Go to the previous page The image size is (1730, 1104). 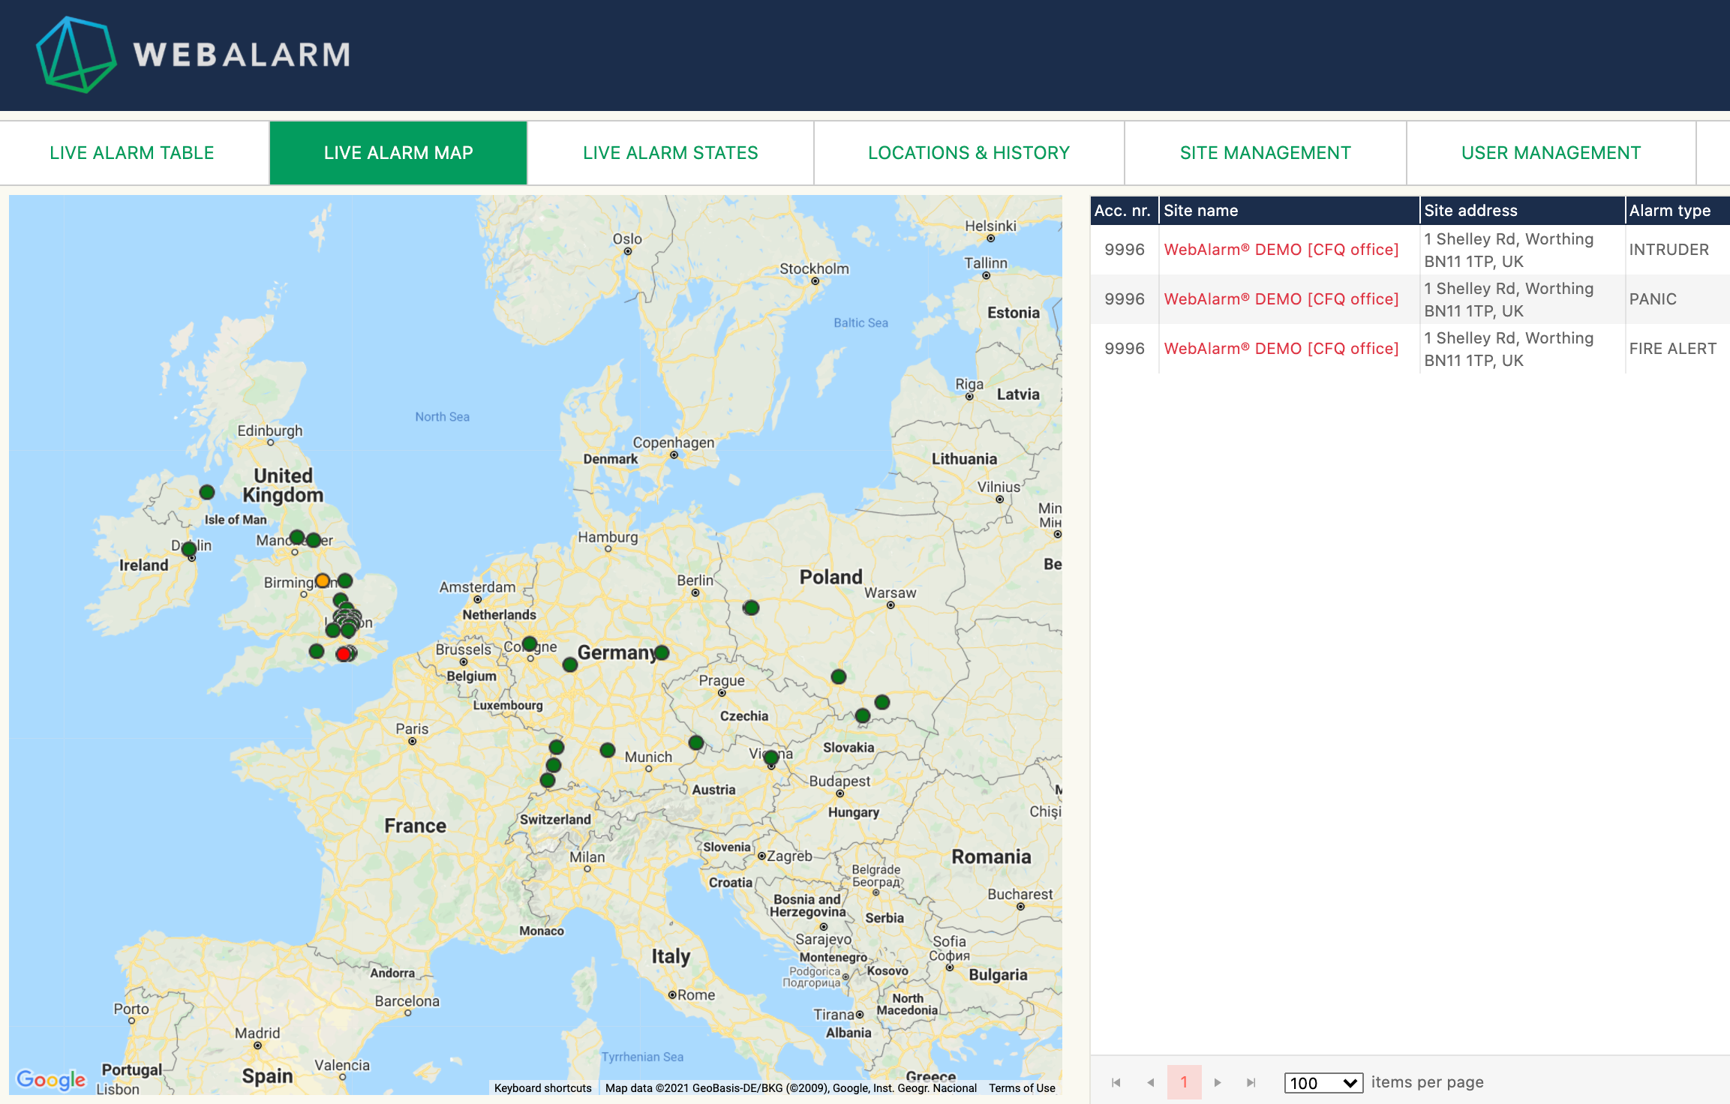pyautogui.click(x=1150, y=1082)
